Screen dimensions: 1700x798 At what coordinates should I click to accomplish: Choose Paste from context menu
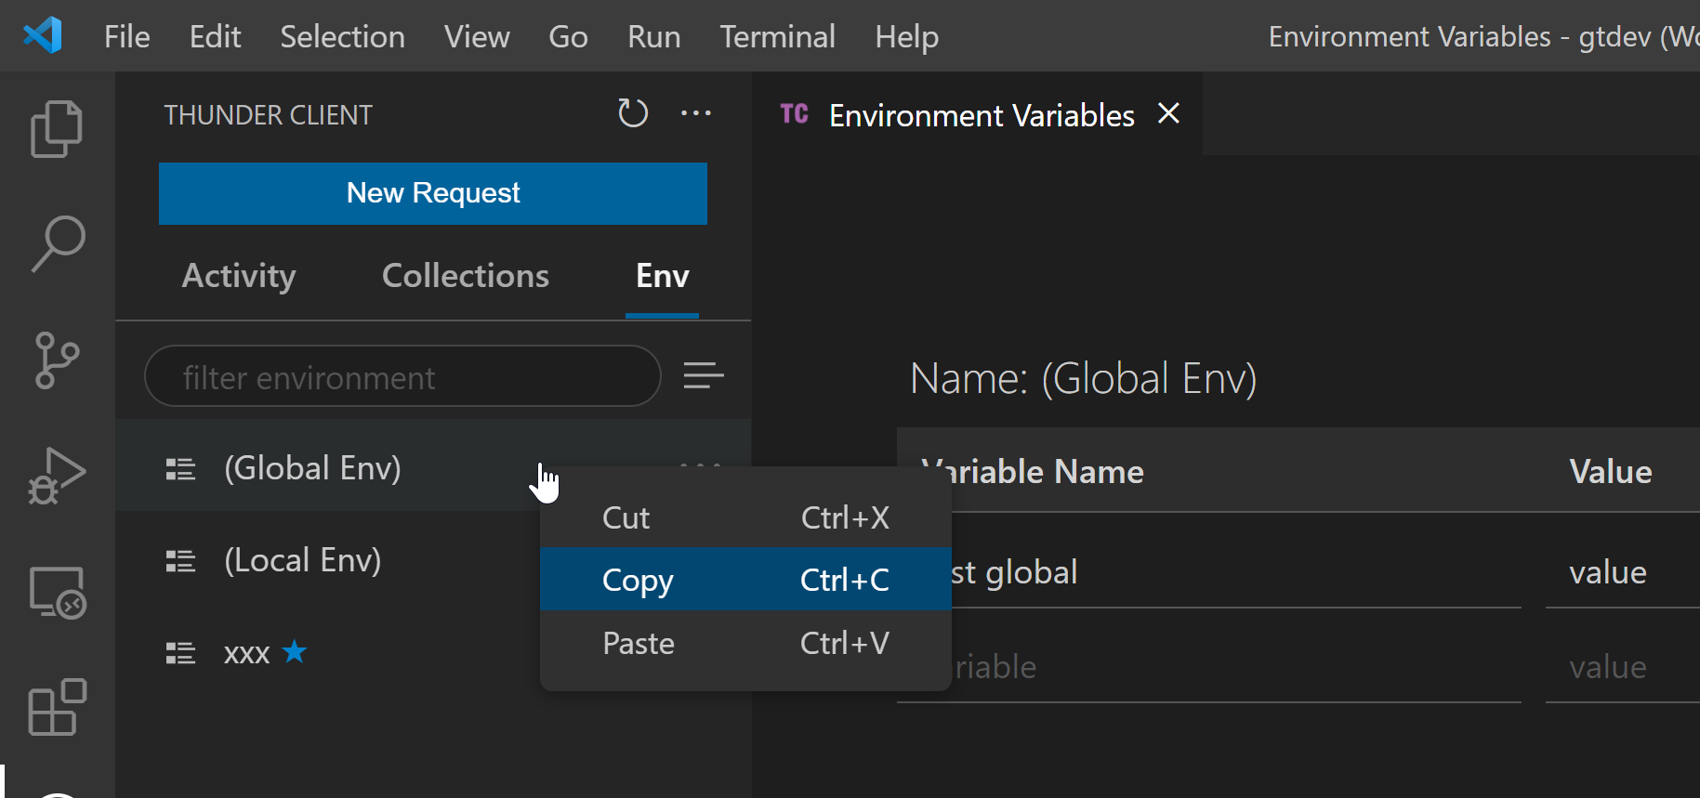[x=745, y=643]
